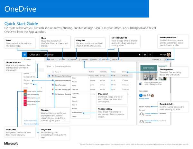This screenshot has width=193, height=149.
Task: Click the Delete toolbar button
Action: click(93, 60)
